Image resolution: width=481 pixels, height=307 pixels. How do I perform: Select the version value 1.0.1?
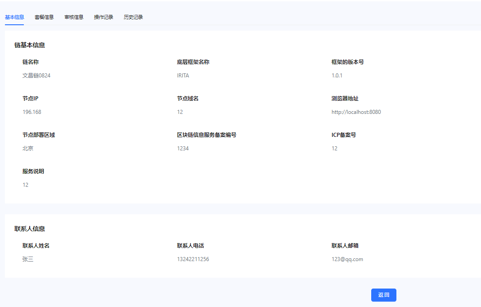point(337,76)
